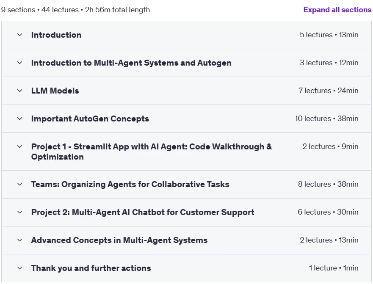This screenshot has width=373, height=284.
Task: Select Important AutoGen Concepts title
Action: tap(90, 119)
